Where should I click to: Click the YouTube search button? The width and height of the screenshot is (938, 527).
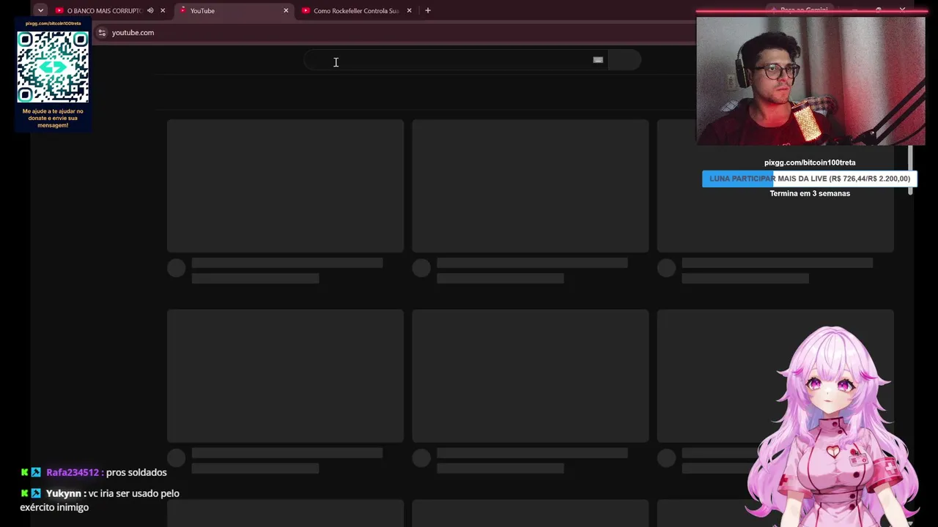point(624,60)
